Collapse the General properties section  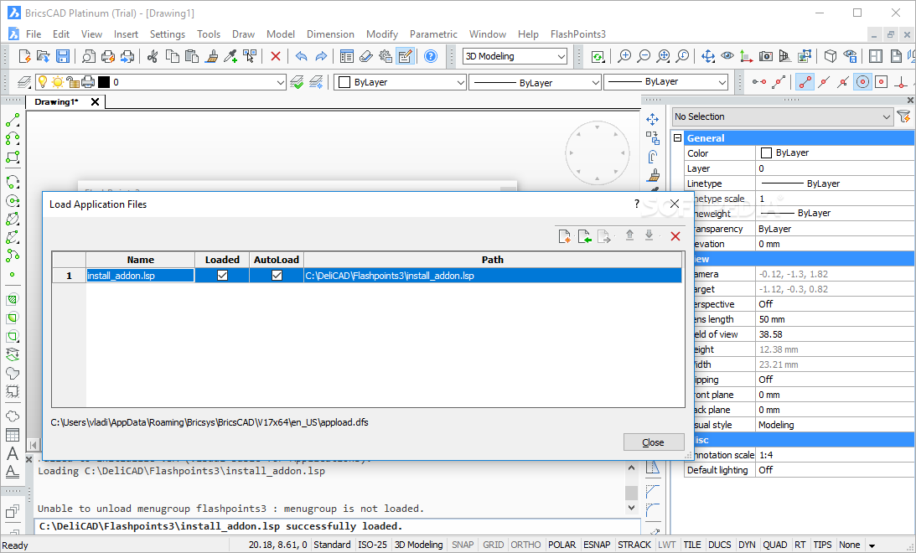click(678, 137)
